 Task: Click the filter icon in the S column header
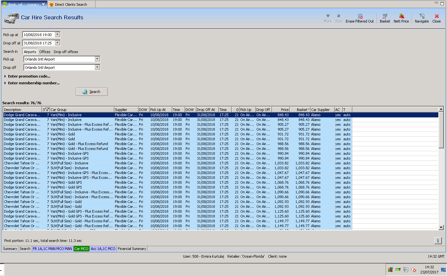pos(47,110)
